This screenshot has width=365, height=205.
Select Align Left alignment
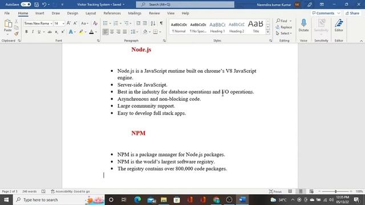[x=106, y=32]
